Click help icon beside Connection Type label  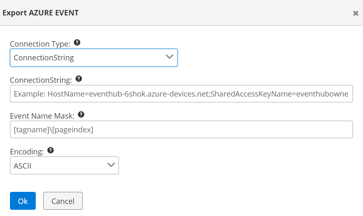point(77,42)
